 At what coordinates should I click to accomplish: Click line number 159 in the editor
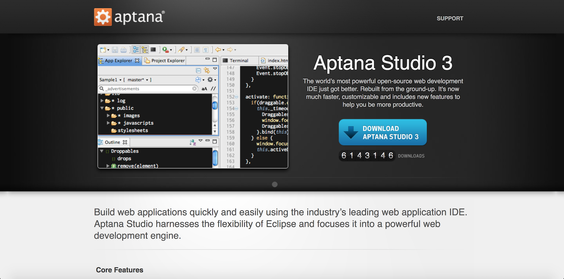230,138
